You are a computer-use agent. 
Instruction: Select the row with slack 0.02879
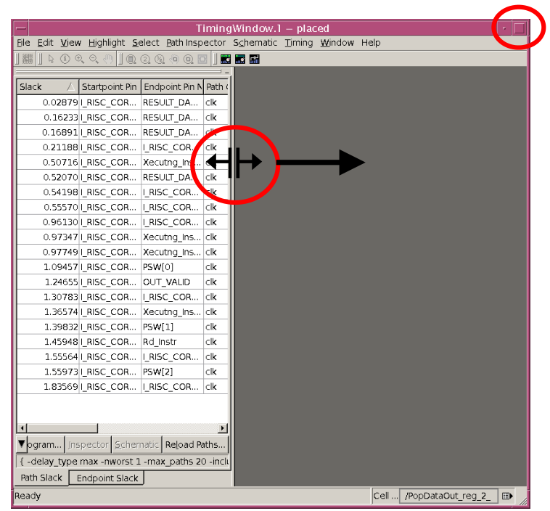point(123,102)
